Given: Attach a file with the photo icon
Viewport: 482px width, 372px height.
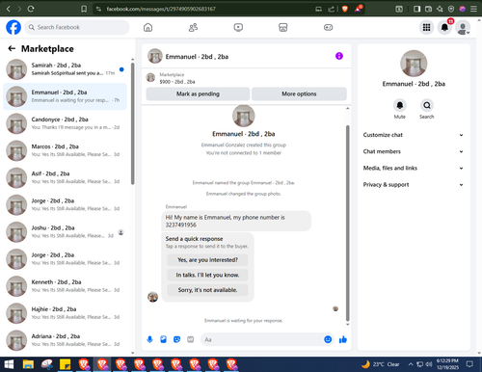Looking at the screenshot, I should [163, 339].
